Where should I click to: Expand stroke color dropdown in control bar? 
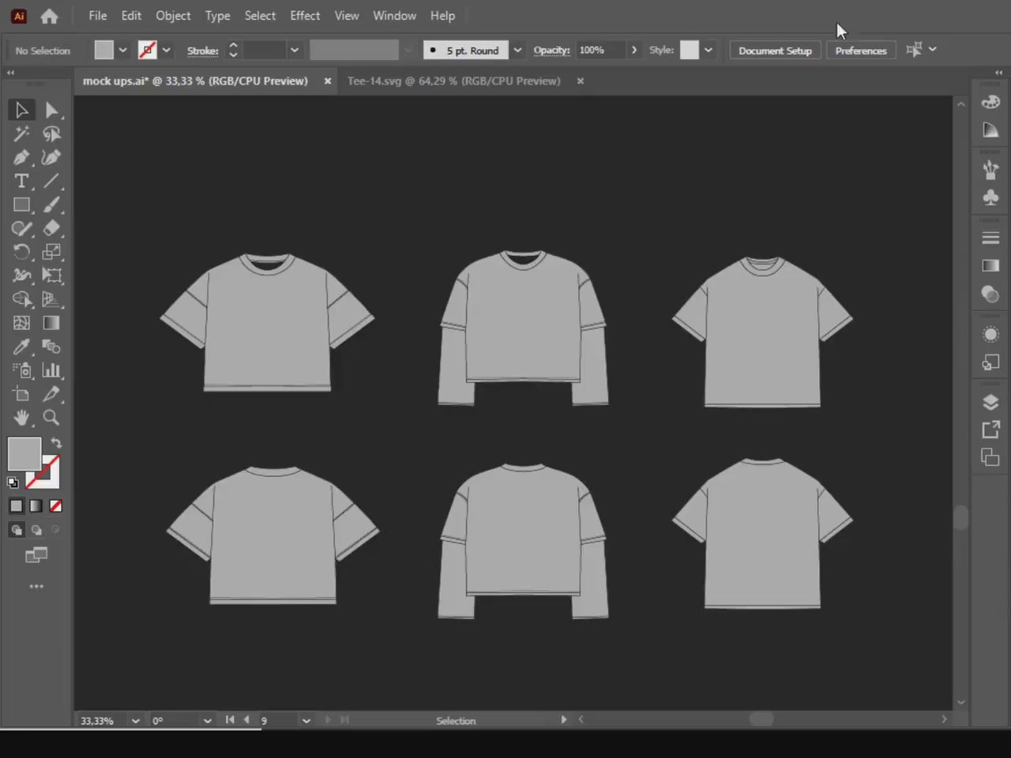(167, 50)
